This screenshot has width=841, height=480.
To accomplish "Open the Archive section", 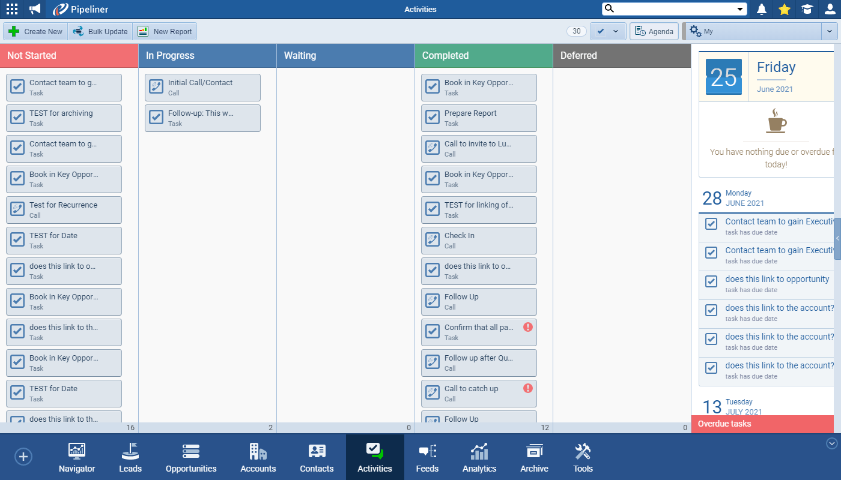I will click(x=533, y=457).
